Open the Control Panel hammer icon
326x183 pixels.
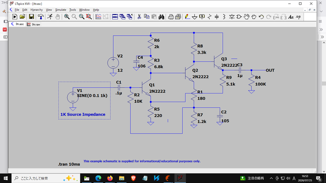(x=41, y=17)
